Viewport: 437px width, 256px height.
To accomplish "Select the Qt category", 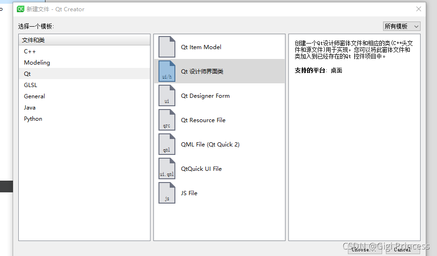I will pyautogui.click(x=84, y=74).
